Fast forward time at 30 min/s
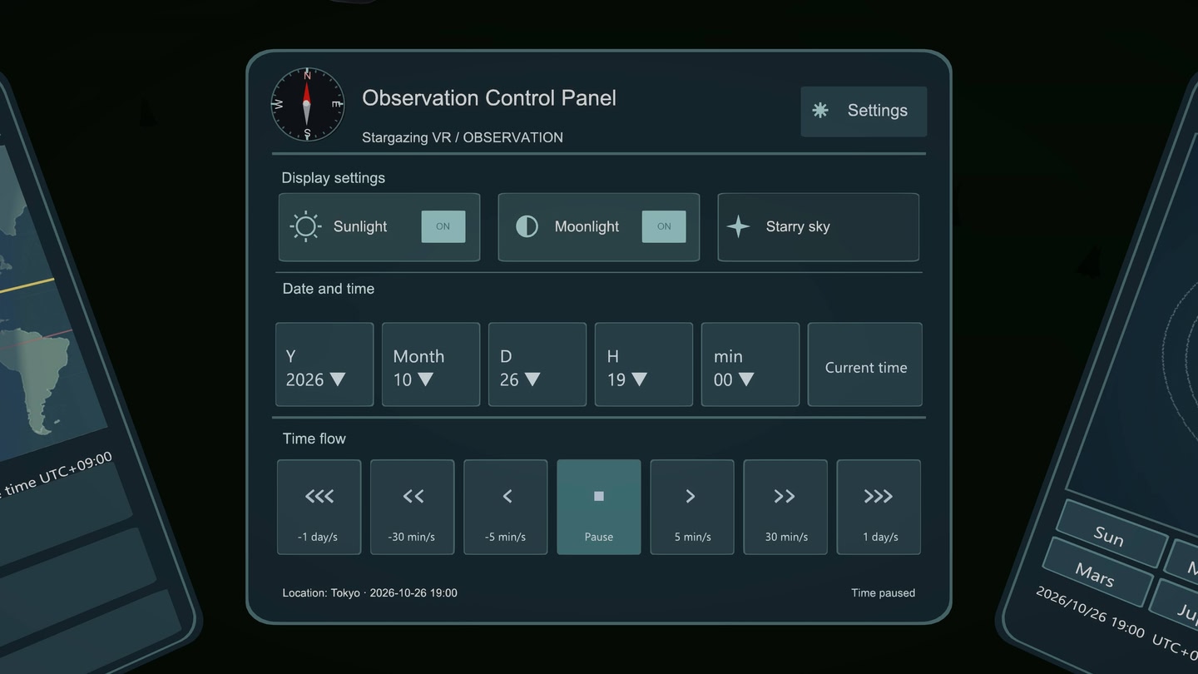Image resolution: width=1198 pixels, height=674 pixels. [785, 507]
